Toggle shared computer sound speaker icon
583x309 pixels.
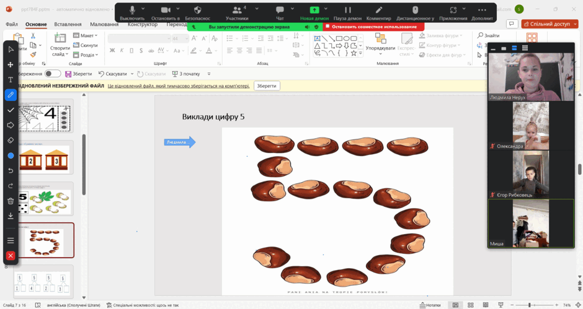point(307,27)
